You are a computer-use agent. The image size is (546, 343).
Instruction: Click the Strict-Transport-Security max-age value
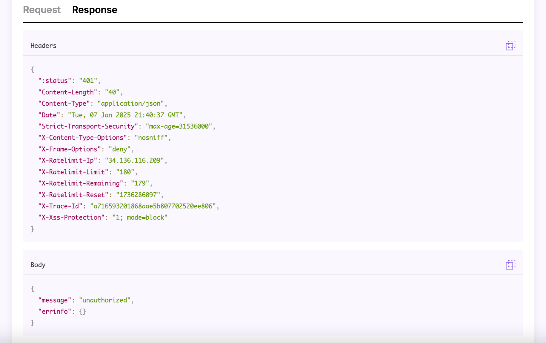pyautogui.click(x=180, y=126)
